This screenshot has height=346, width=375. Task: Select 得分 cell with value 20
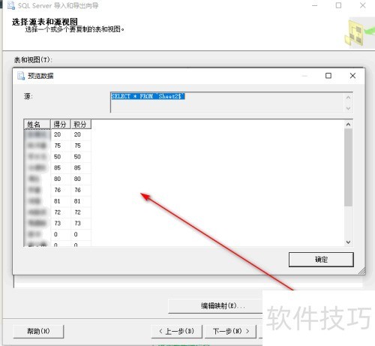61,134
